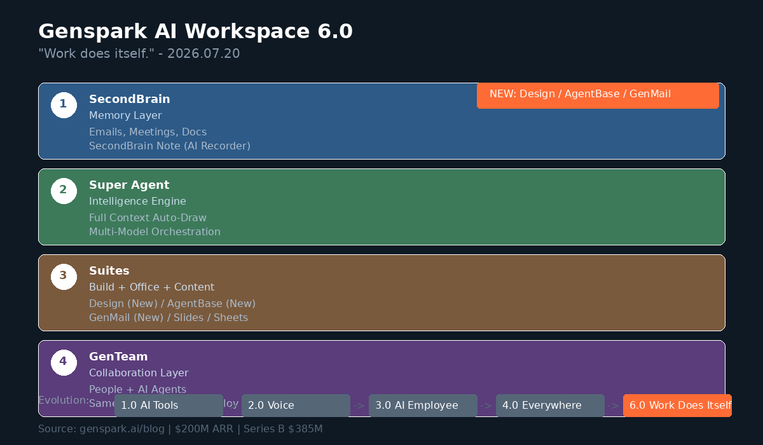Click the number 4 circle badge

(x=64, y=362)
